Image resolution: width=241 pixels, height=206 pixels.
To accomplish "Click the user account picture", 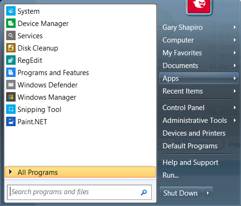I will pos(199,7).
